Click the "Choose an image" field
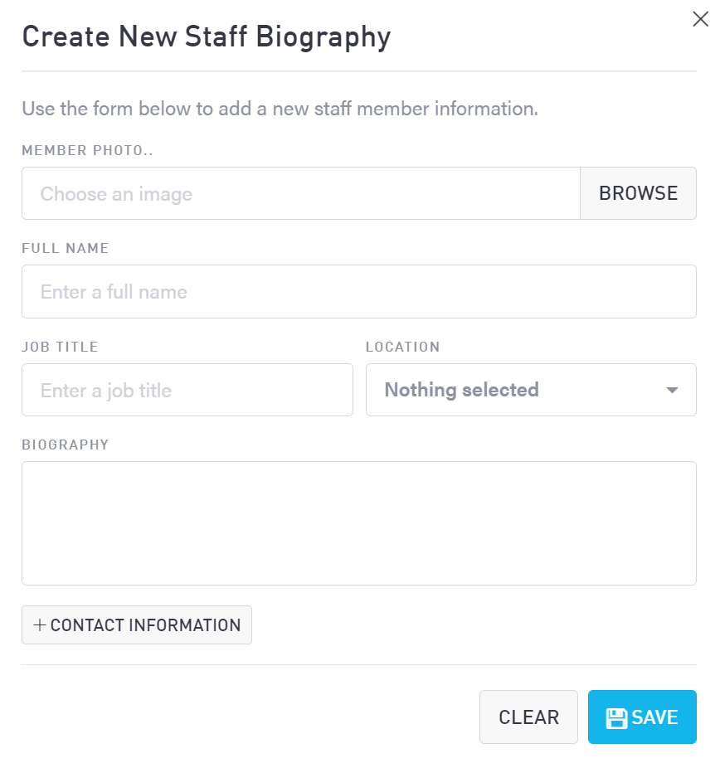This screenshot has width=720, height=763. tap(300, 194)
